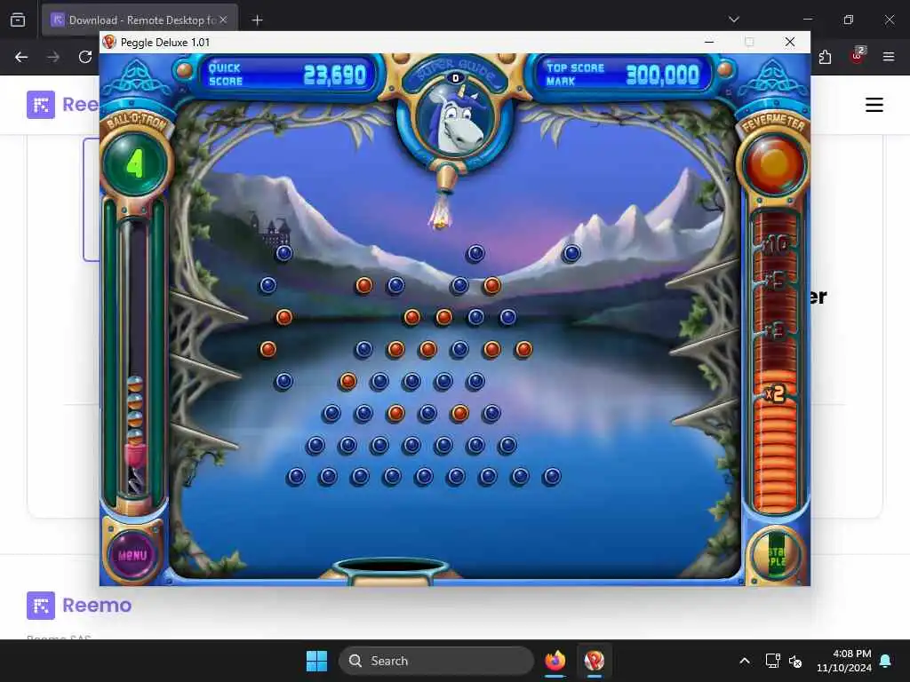Click the Fevermeter orange orb

coord(774,164)
